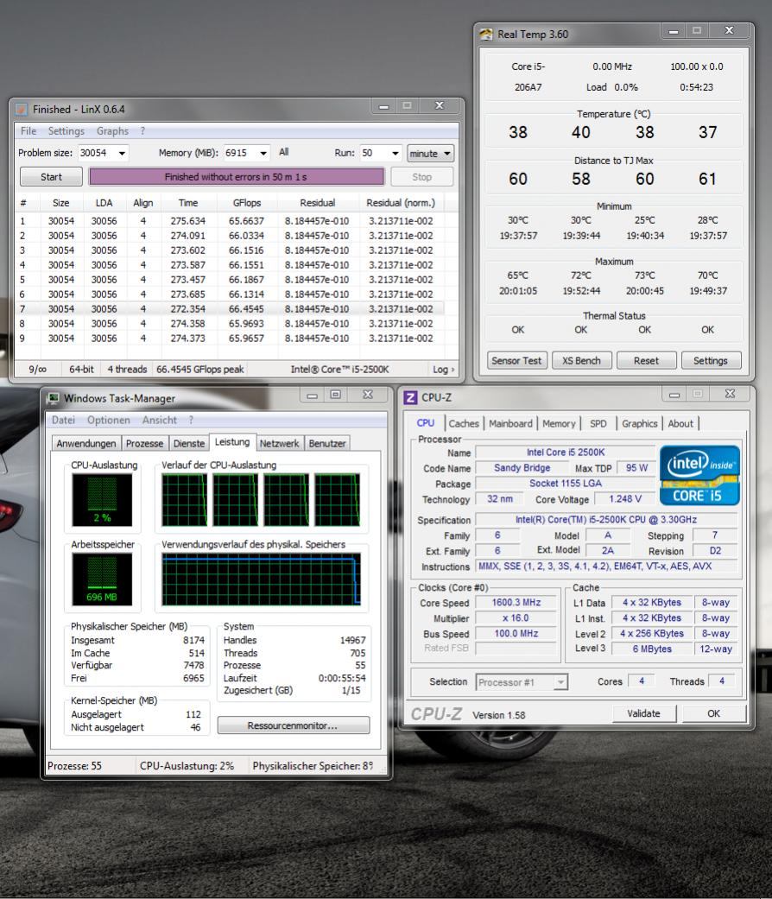
Task: Switch to the About tab in CPU-Z
Action: coord(680,424)
